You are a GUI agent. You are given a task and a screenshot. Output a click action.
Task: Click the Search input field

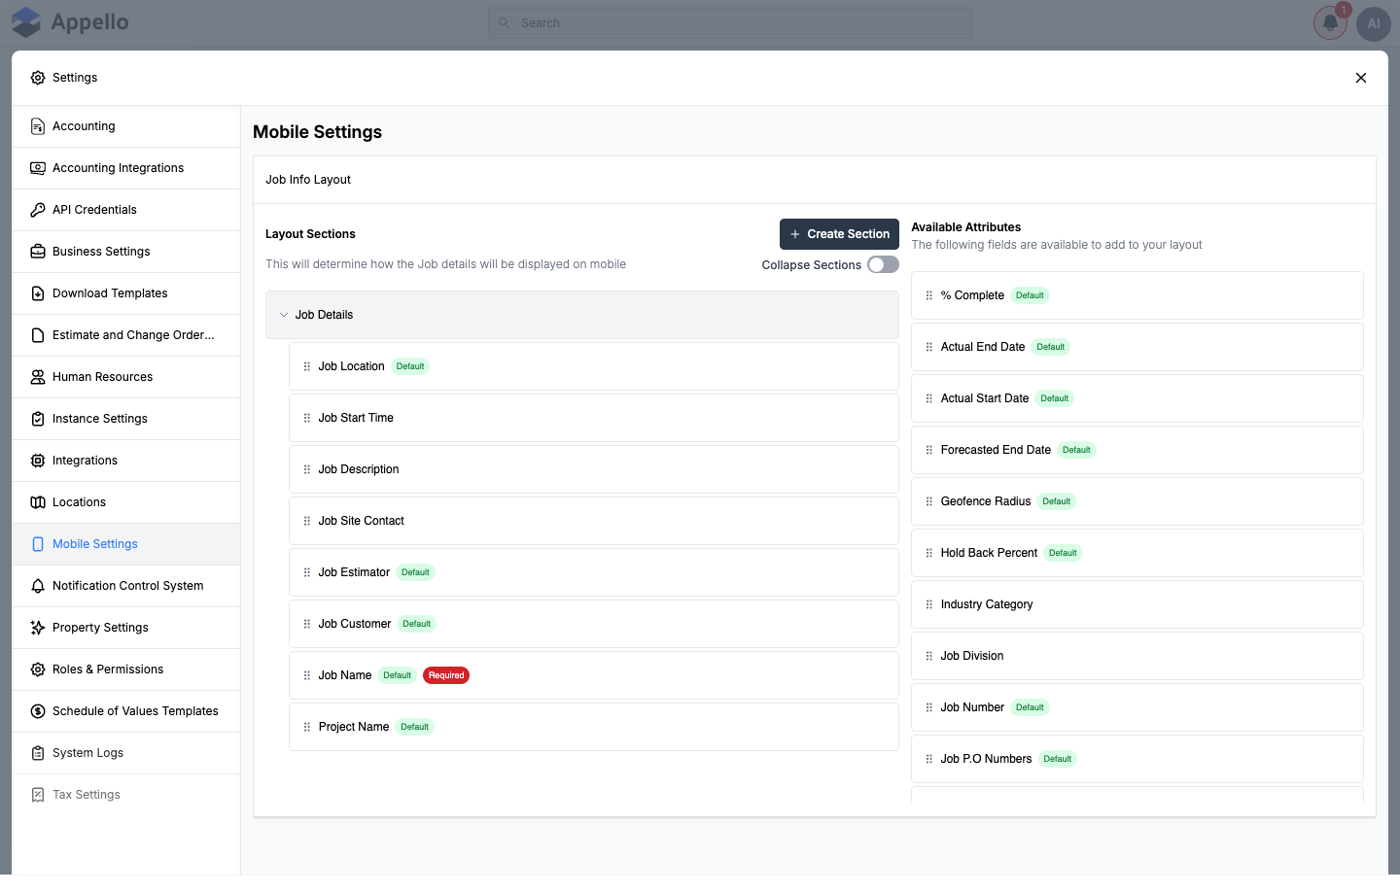[x=729, y=23]
